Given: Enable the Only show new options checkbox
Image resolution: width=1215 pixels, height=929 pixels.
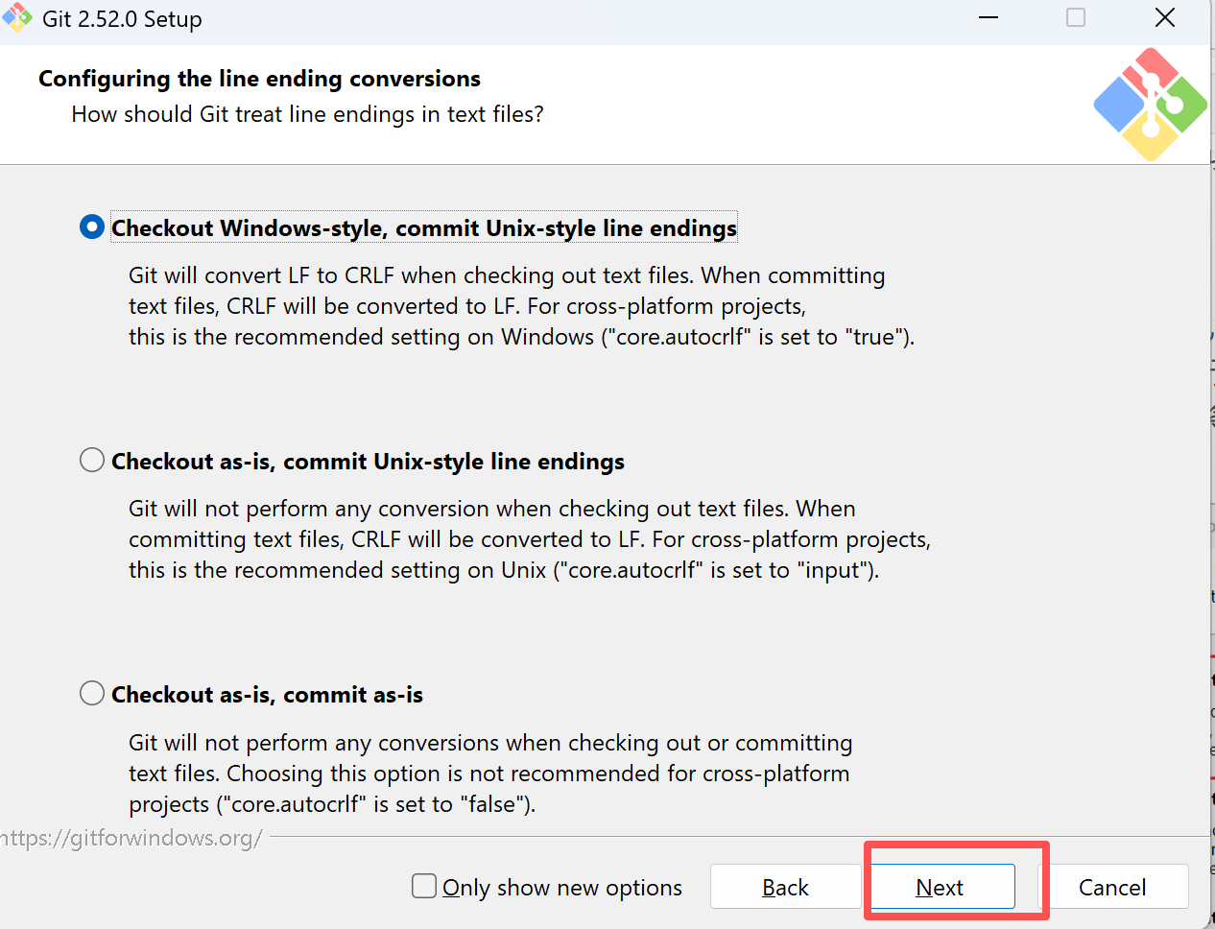Looking at the screenshot, I should (x=424, y=886).
